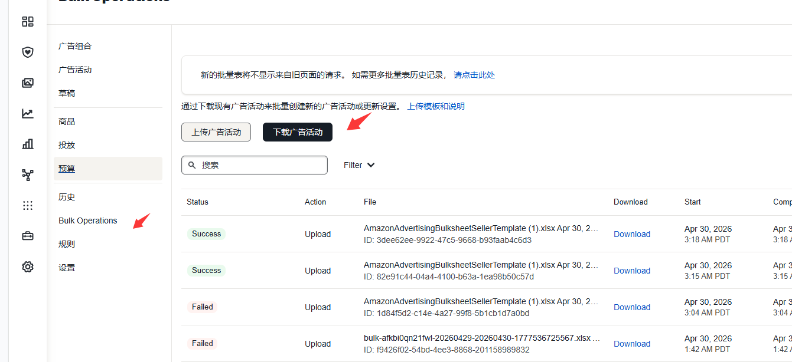Select the 广告活动 menu item

[x=75, y=70]
